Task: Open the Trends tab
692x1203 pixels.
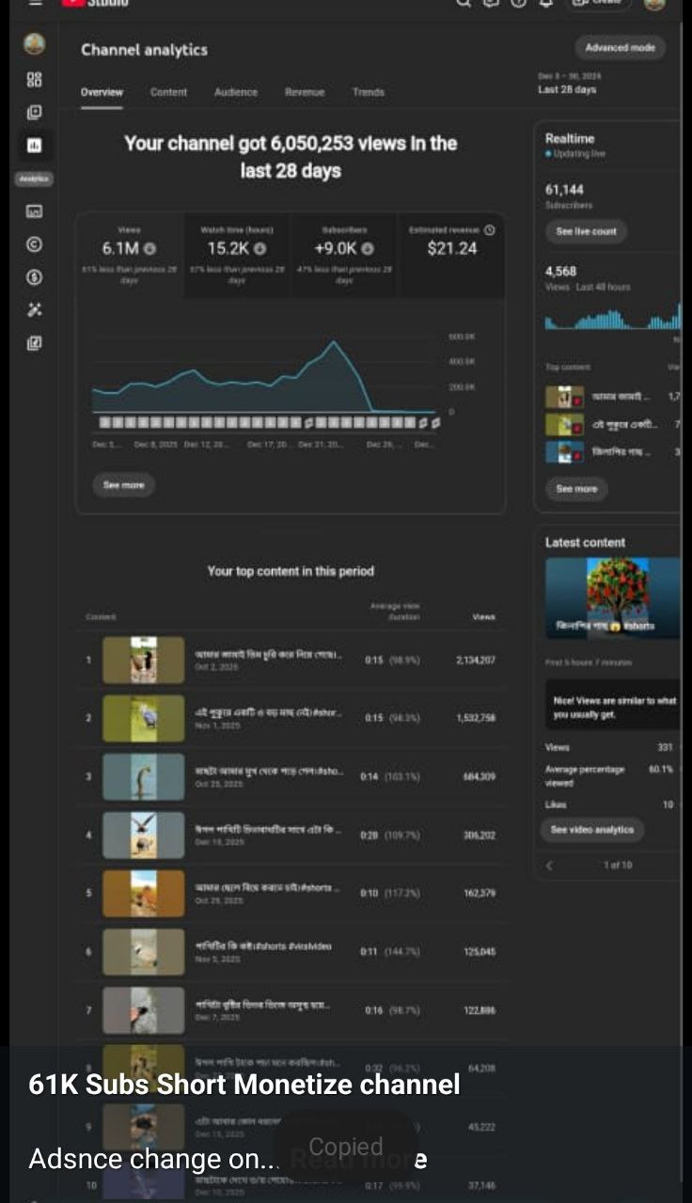Action: [x=368, y=92]
